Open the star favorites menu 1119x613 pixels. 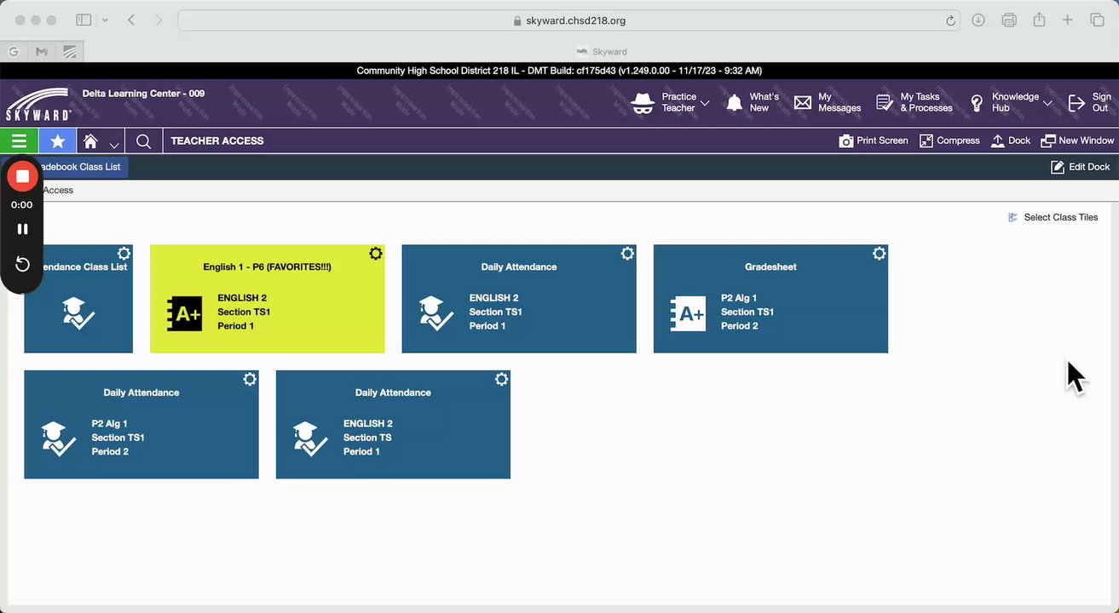click(x=57, y=141)
